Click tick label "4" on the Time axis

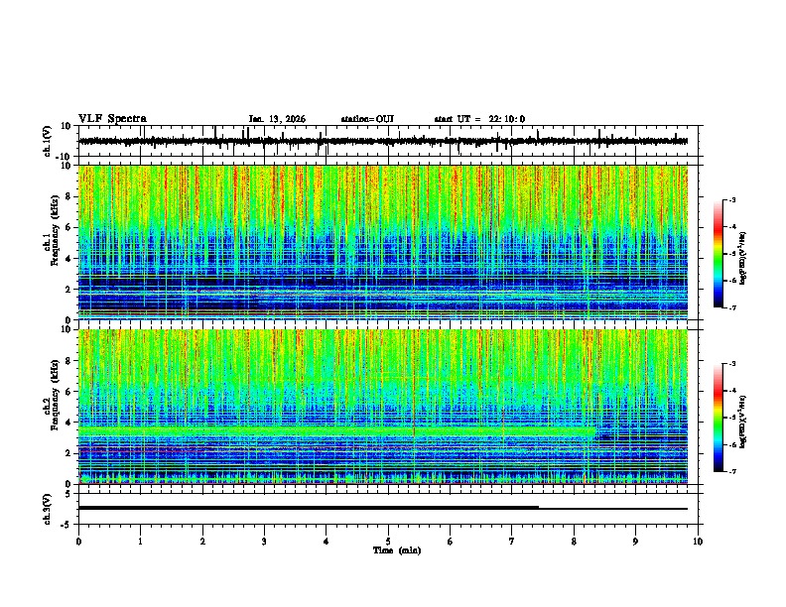point(327,542)
